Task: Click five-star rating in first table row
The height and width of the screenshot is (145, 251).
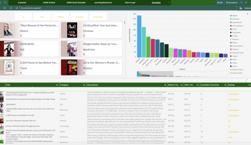Action: click(x=234, y=94)
